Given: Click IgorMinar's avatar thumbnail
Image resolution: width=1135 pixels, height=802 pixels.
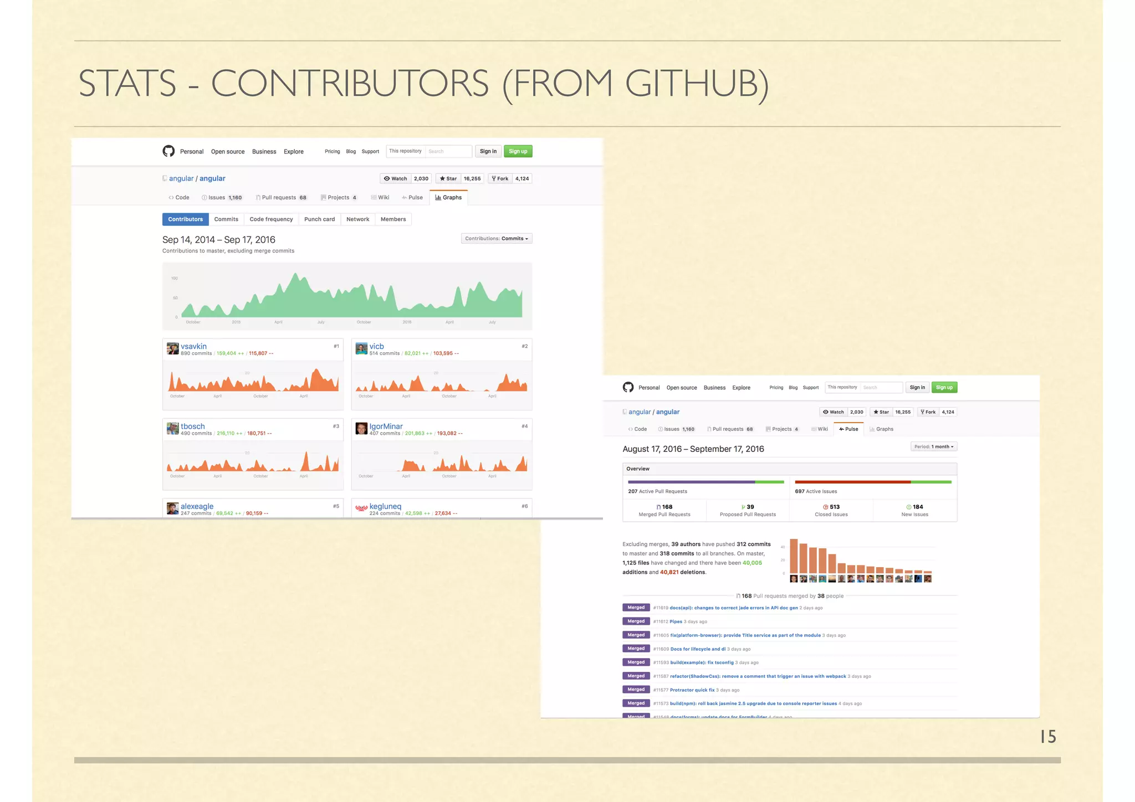Looking at the screenshot, I should 361,428.
